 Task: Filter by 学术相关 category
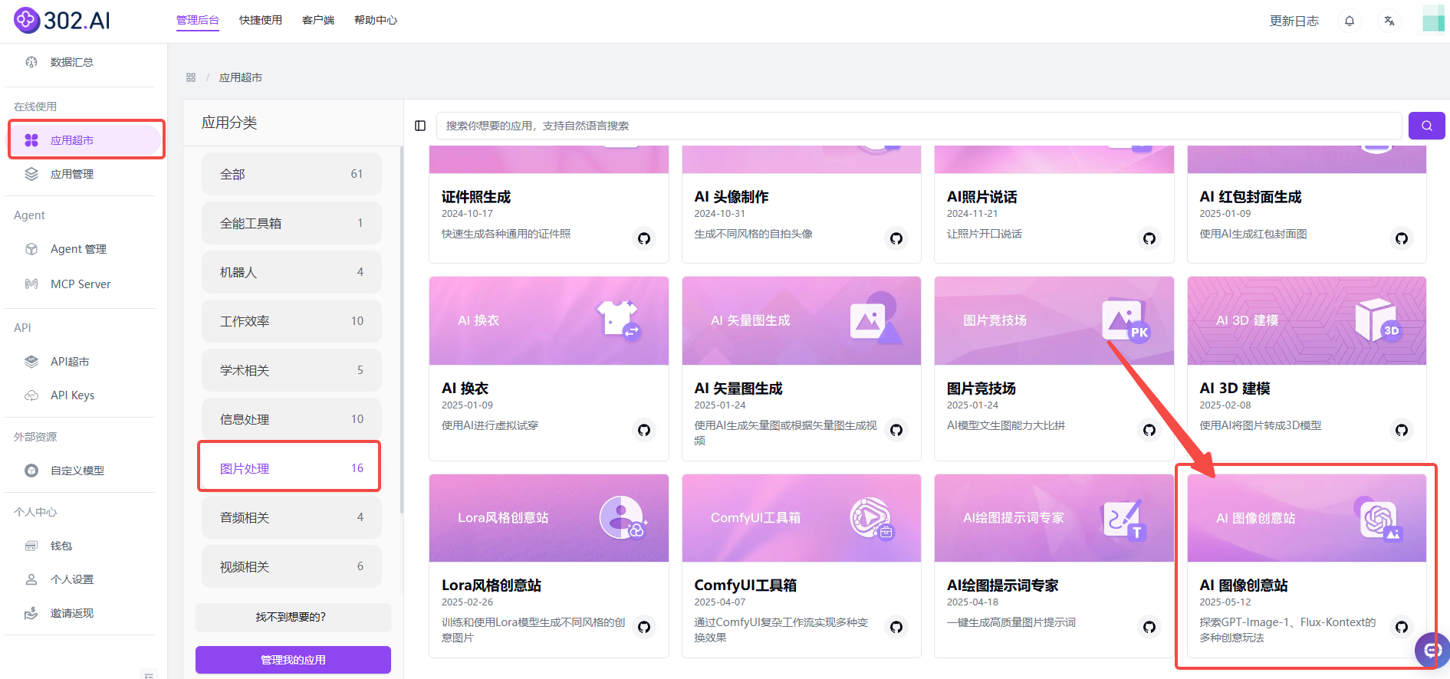(x=291, y=370)
